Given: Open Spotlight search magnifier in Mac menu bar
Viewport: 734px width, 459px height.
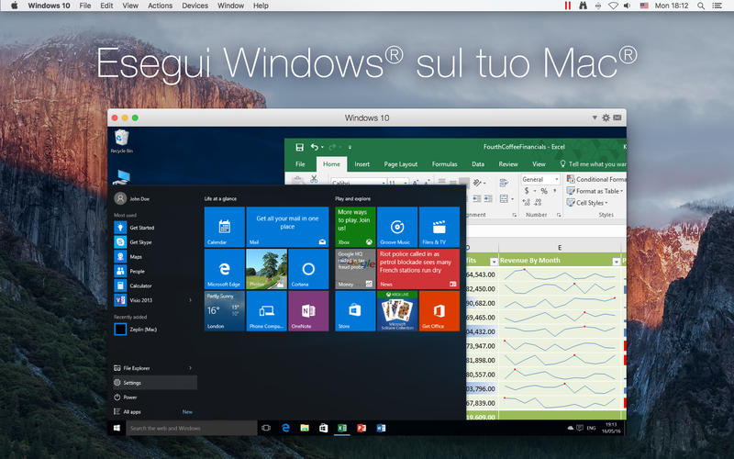Looking at the screenshot, I should click(701, 6).
